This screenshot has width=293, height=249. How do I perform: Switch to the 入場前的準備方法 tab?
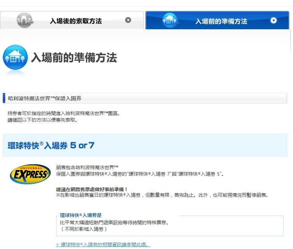(217, 20)
